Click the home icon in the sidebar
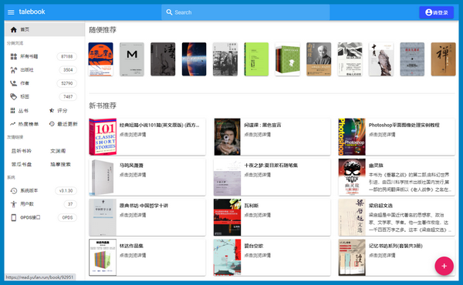This screenshot has width=463, height=285. 14,29
